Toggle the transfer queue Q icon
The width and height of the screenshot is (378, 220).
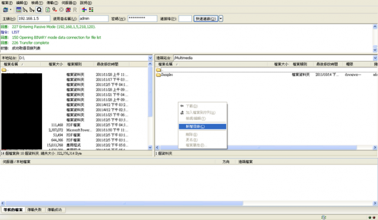point(39,10)
